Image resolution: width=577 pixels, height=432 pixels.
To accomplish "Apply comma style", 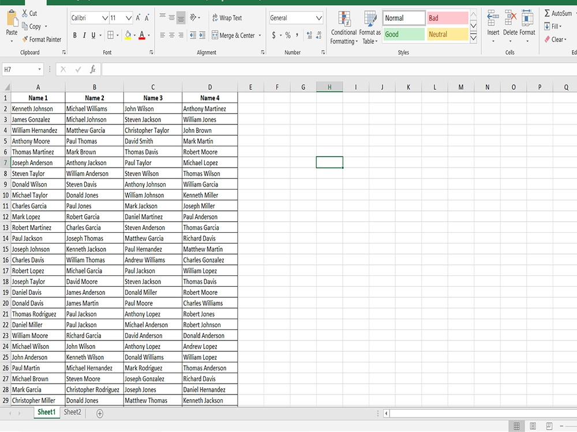I will click(x=297, y=35).
